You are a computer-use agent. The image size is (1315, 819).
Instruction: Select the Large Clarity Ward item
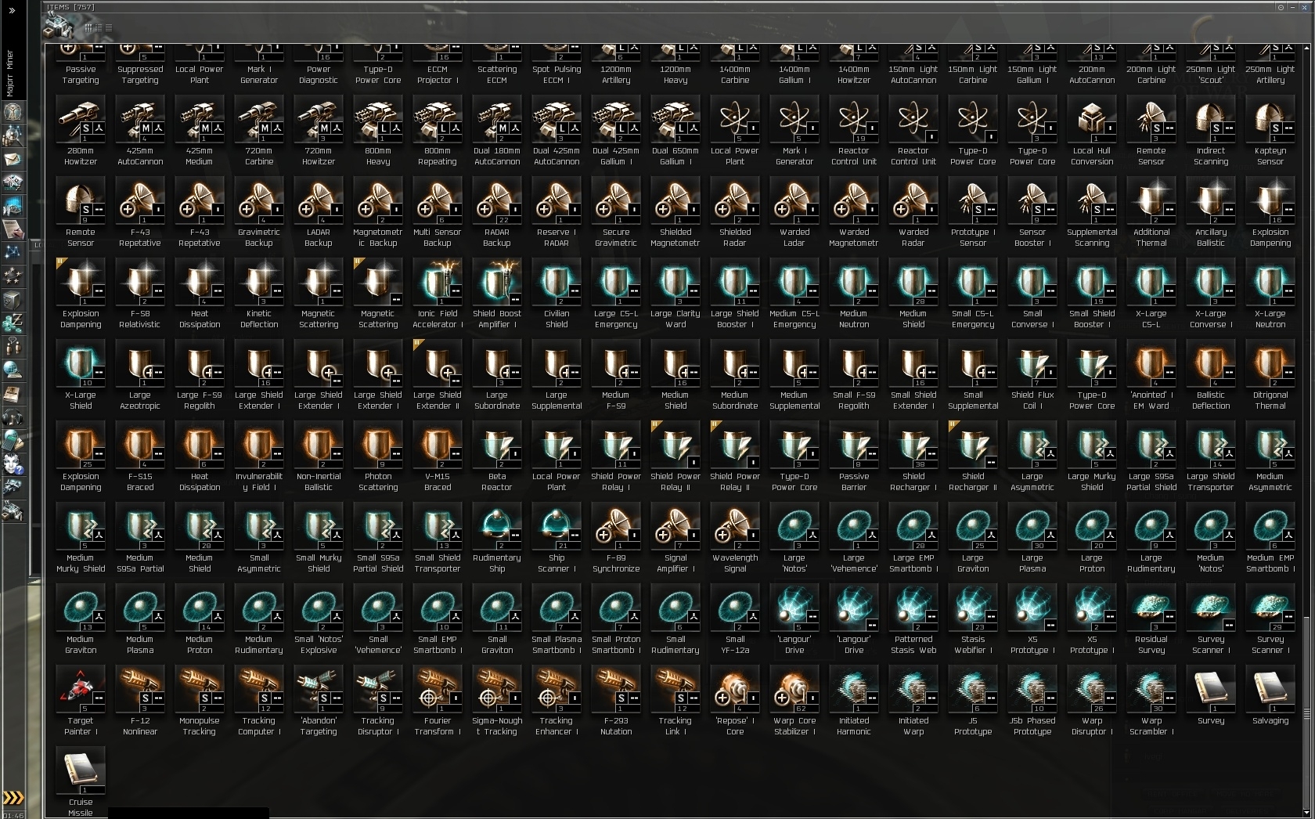tap(676, 294)
